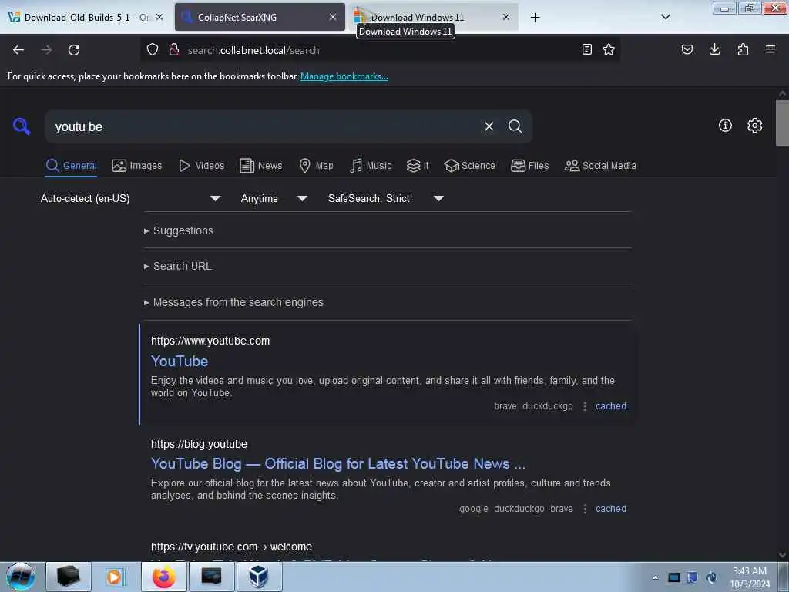Reload the current page
The height and width of the screenshot is (592, 789).
(x=74, y=50)
